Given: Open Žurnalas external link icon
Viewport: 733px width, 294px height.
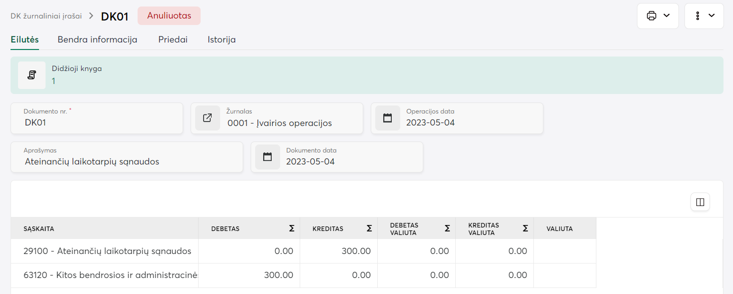Looking at the screenshot, I should coord(207,118).
